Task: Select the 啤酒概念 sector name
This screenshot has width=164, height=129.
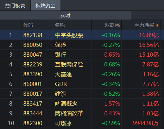Action: pos(66,103)
